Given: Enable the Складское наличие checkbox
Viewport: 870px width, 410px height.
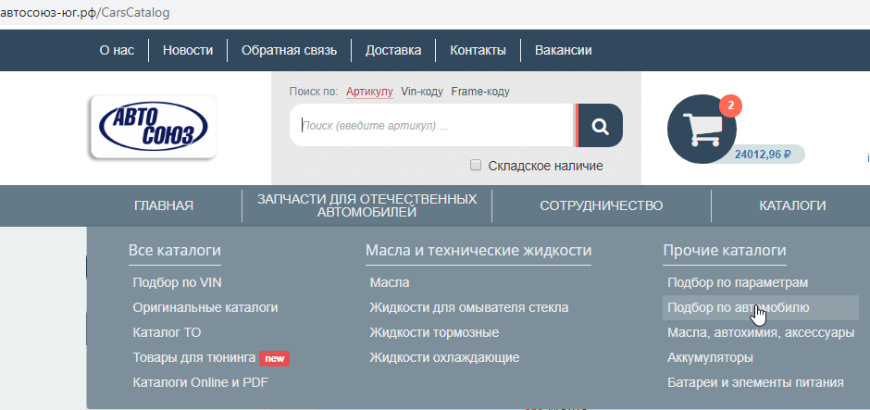Looking at the screenshot, I should pyautogui.click(x=476, y=166).
